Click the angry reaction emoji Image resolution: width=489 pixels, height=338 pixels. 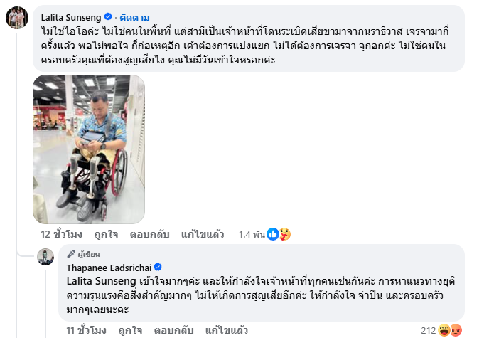coord(456,330)
